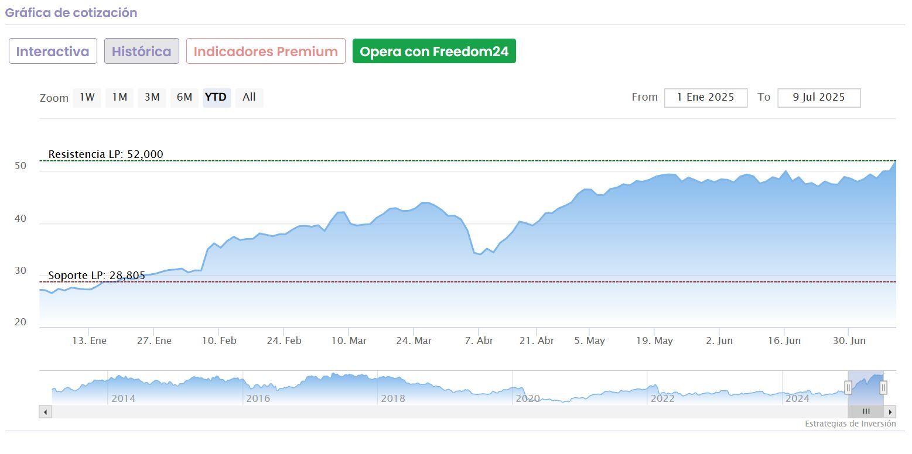Switch to the Histórica chart tab
Viewport: 912px width, 454px height.
(142, 51)
